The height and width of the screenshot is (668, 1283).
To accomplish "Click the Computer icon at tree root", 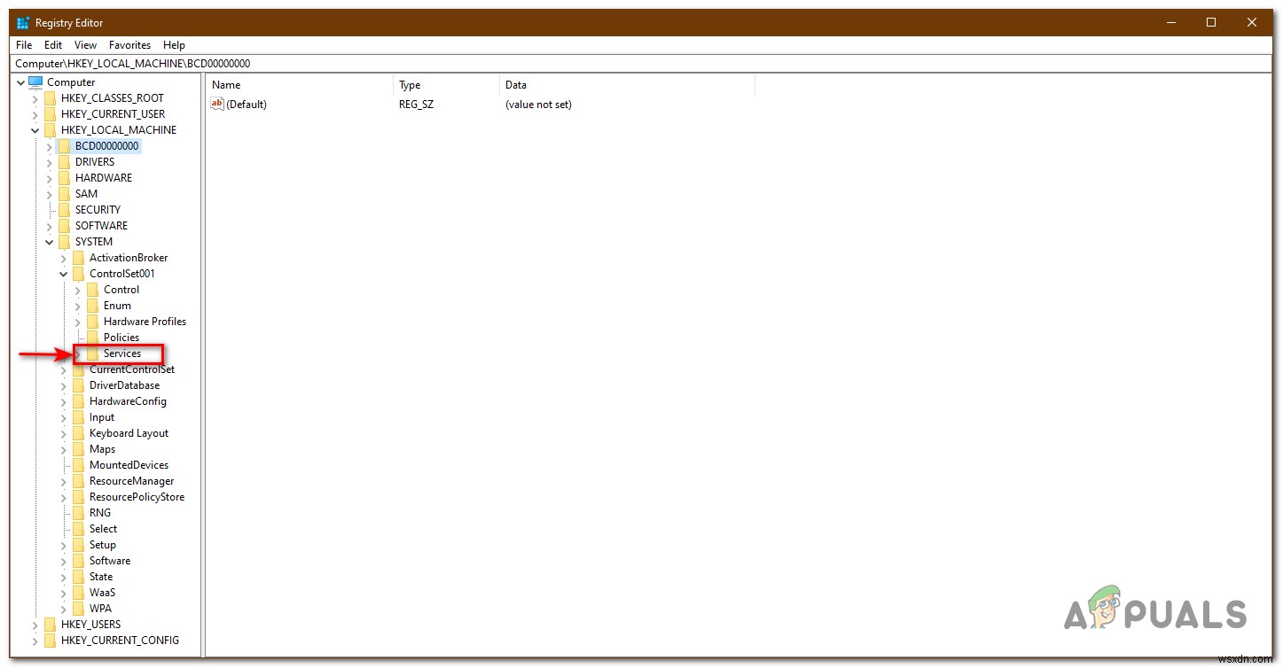I will pyautogui.click(x=35, y=82).
